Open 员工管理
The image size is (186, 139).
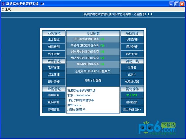54,74
